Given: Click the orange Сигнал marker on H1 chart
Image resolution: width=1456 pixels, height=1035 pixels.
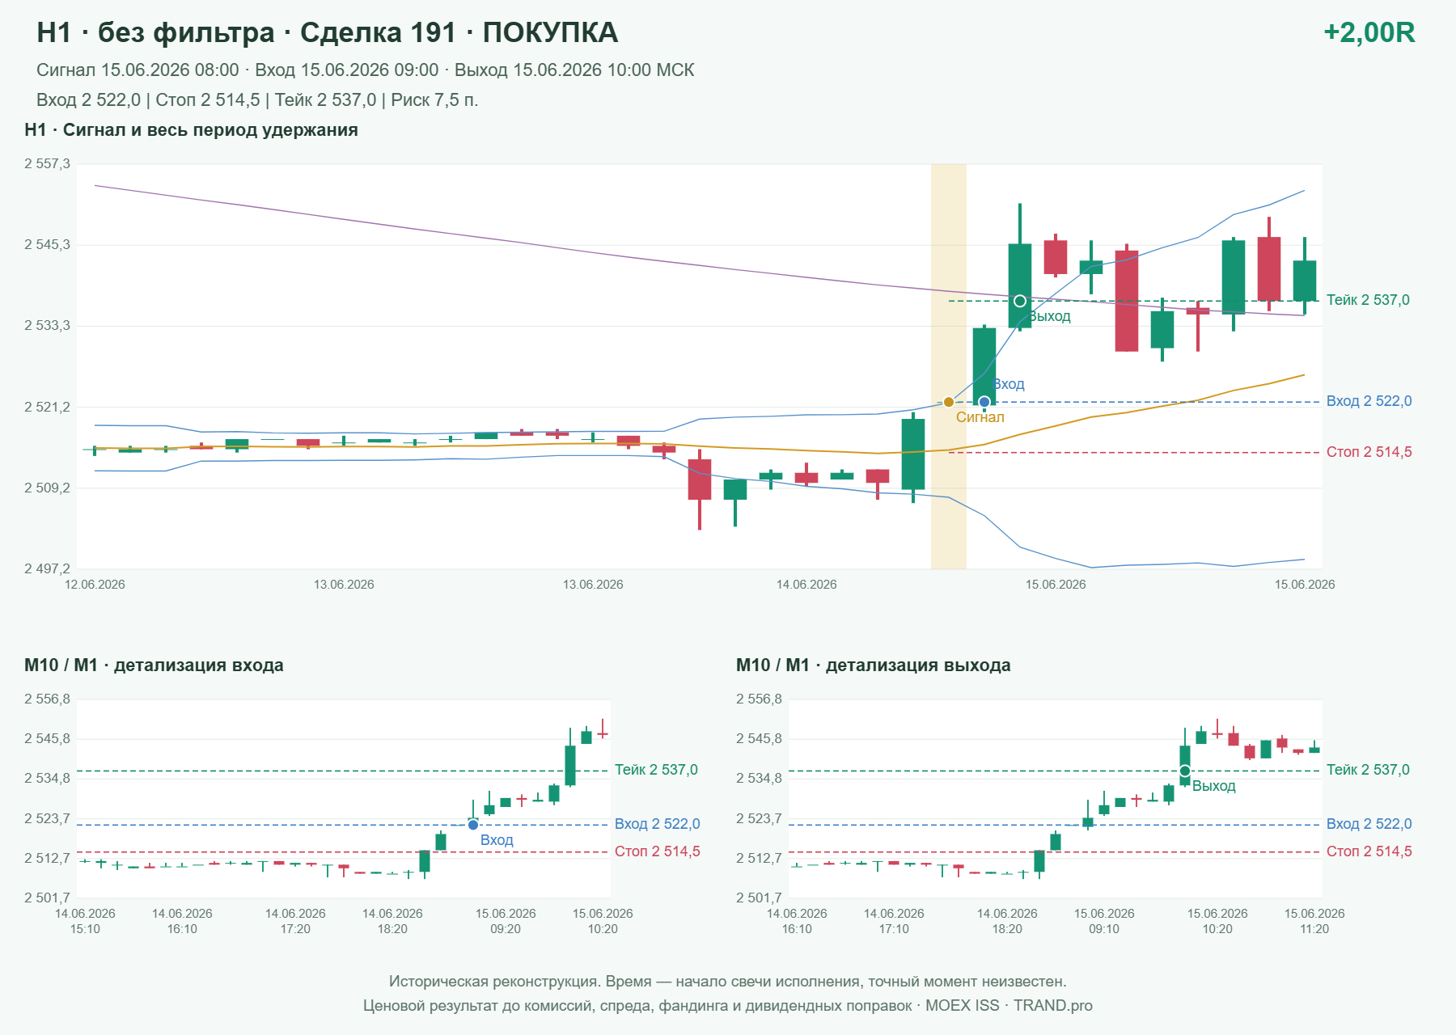Looking at the screenshot, I should click(949, 402).
